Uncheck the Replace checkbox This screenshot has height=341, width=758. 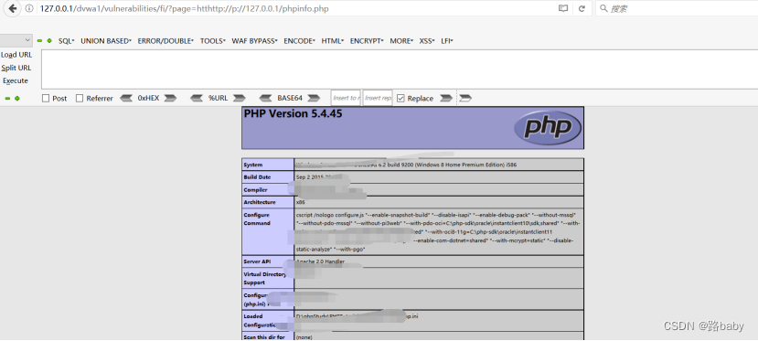pyautogui.click(x=400, y=98)
